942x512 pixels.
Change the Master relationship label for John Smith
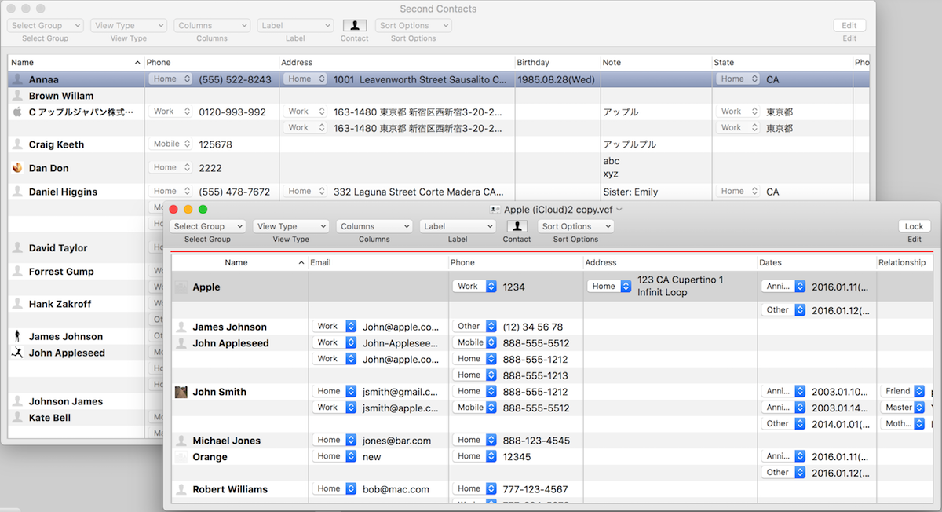904,408
